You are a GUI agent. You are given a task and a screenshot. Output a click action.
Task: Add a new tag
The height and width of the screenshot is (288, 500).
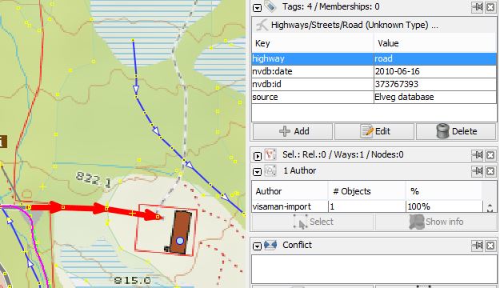[293, 131]
